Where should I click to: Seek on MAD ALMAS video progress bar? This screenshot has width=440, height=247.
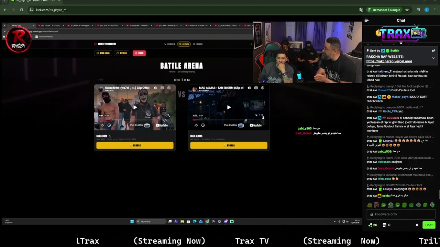(229, 120)
